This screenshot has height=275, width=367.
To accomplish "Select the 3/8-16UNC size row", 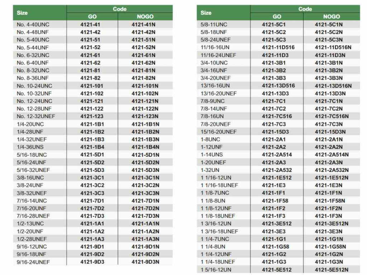I will (30, 178).
